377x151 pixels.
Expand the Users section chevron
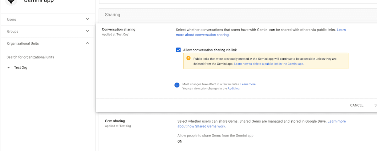coord(87,19)
